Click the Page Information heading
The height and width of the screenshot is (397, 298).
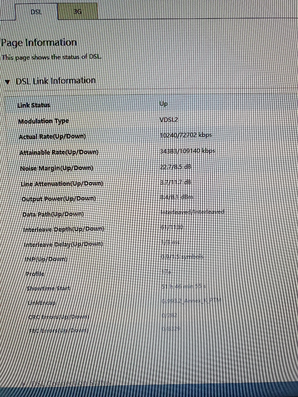39,43
